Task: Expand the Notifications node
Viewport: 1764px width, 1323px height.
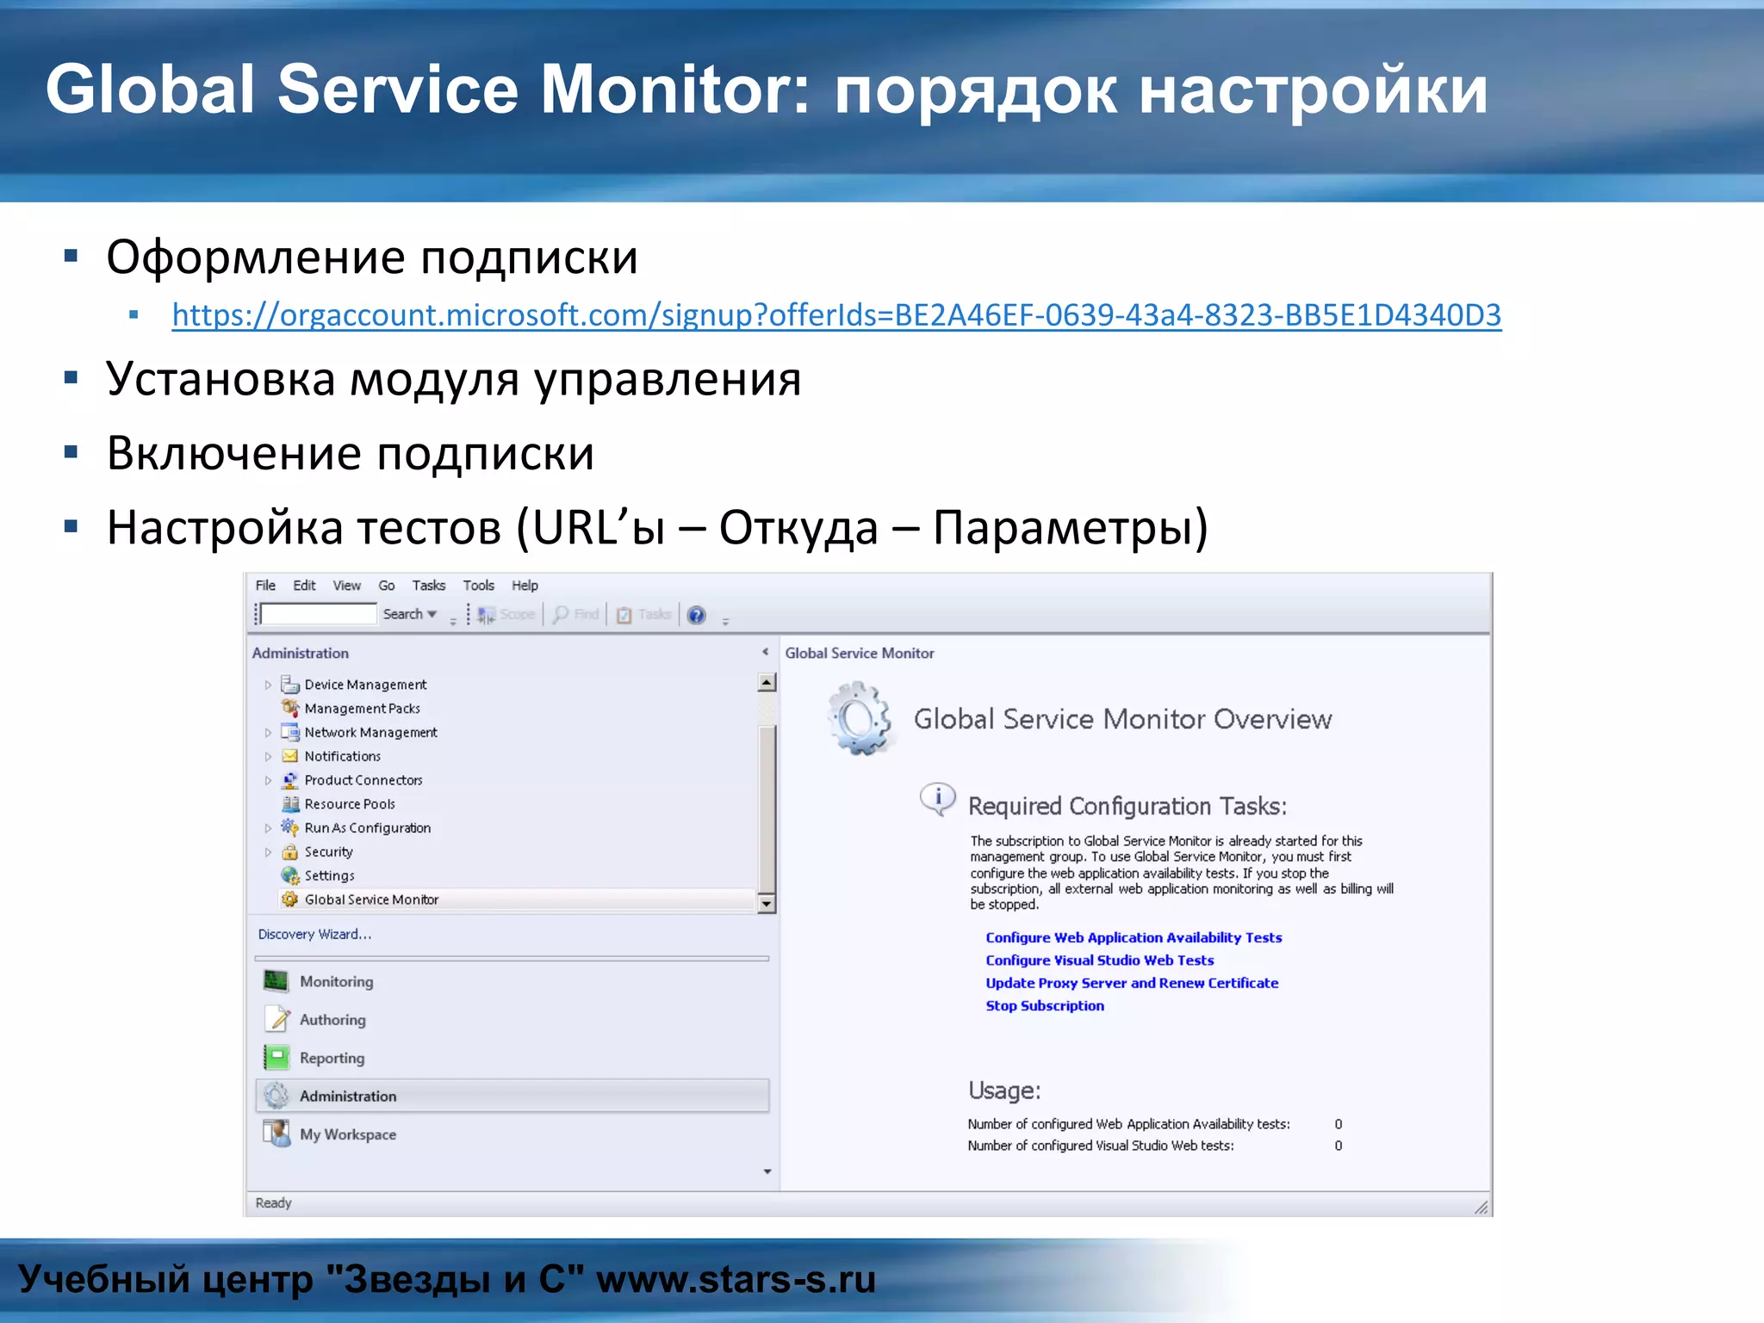Action: [x=268, y=756]
